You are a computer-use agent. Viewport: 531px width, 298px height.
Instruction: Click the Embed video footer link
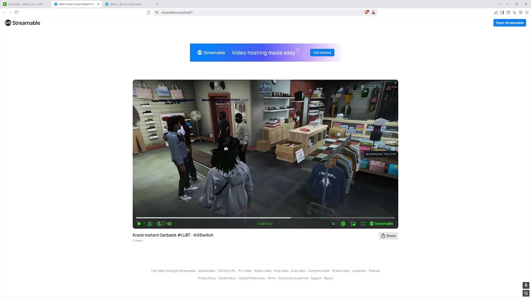(x=340, y=271)
